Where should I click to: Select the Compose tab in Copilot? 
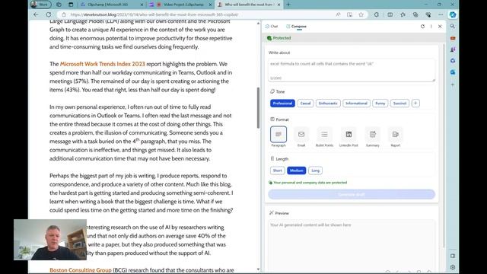[x=296, y=27]
